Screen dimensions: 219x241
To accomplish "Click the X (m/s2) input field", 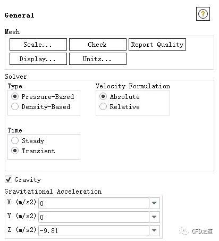I will coord(94,203).
